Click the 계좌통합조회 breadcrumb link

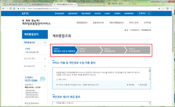point(146,30)
